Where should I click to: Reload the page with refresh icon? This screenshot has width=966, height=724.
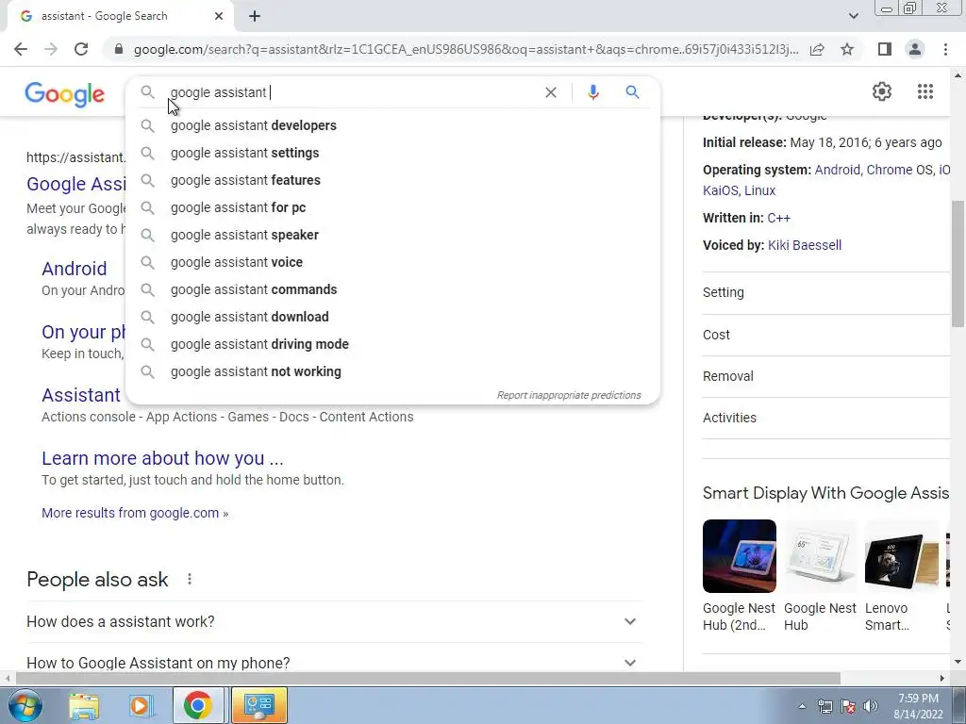click(81, 49)
